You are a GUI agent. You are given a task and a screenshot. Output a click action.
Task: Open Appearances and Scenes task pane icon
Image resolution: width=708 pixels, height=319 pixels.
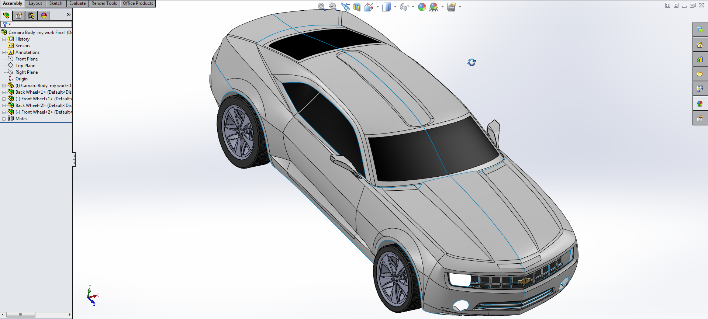700,104
